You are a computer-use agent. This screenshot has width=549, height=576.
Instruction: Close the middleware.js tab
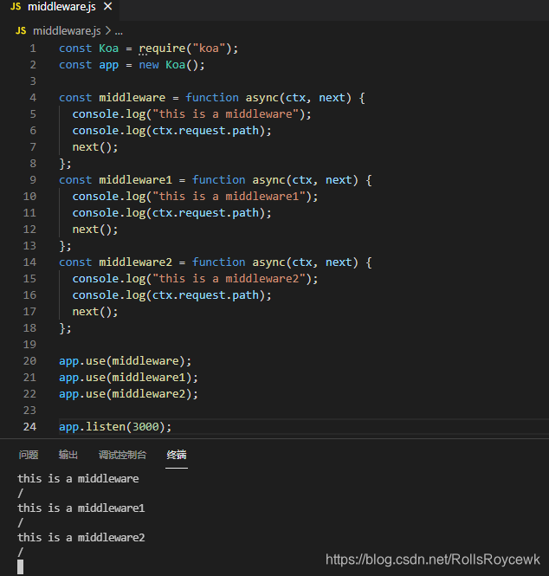107,6
